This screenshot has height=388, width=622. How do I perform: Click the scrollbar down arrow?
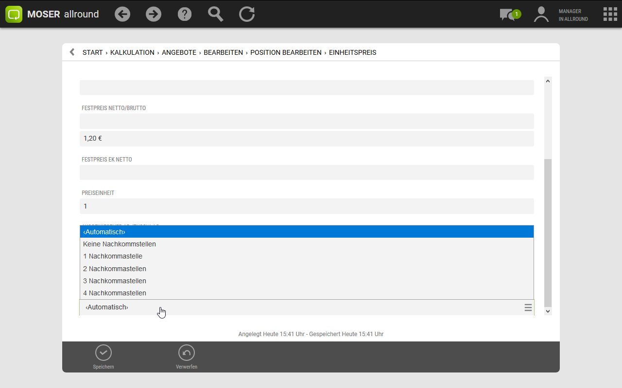(x=548, y=311)
